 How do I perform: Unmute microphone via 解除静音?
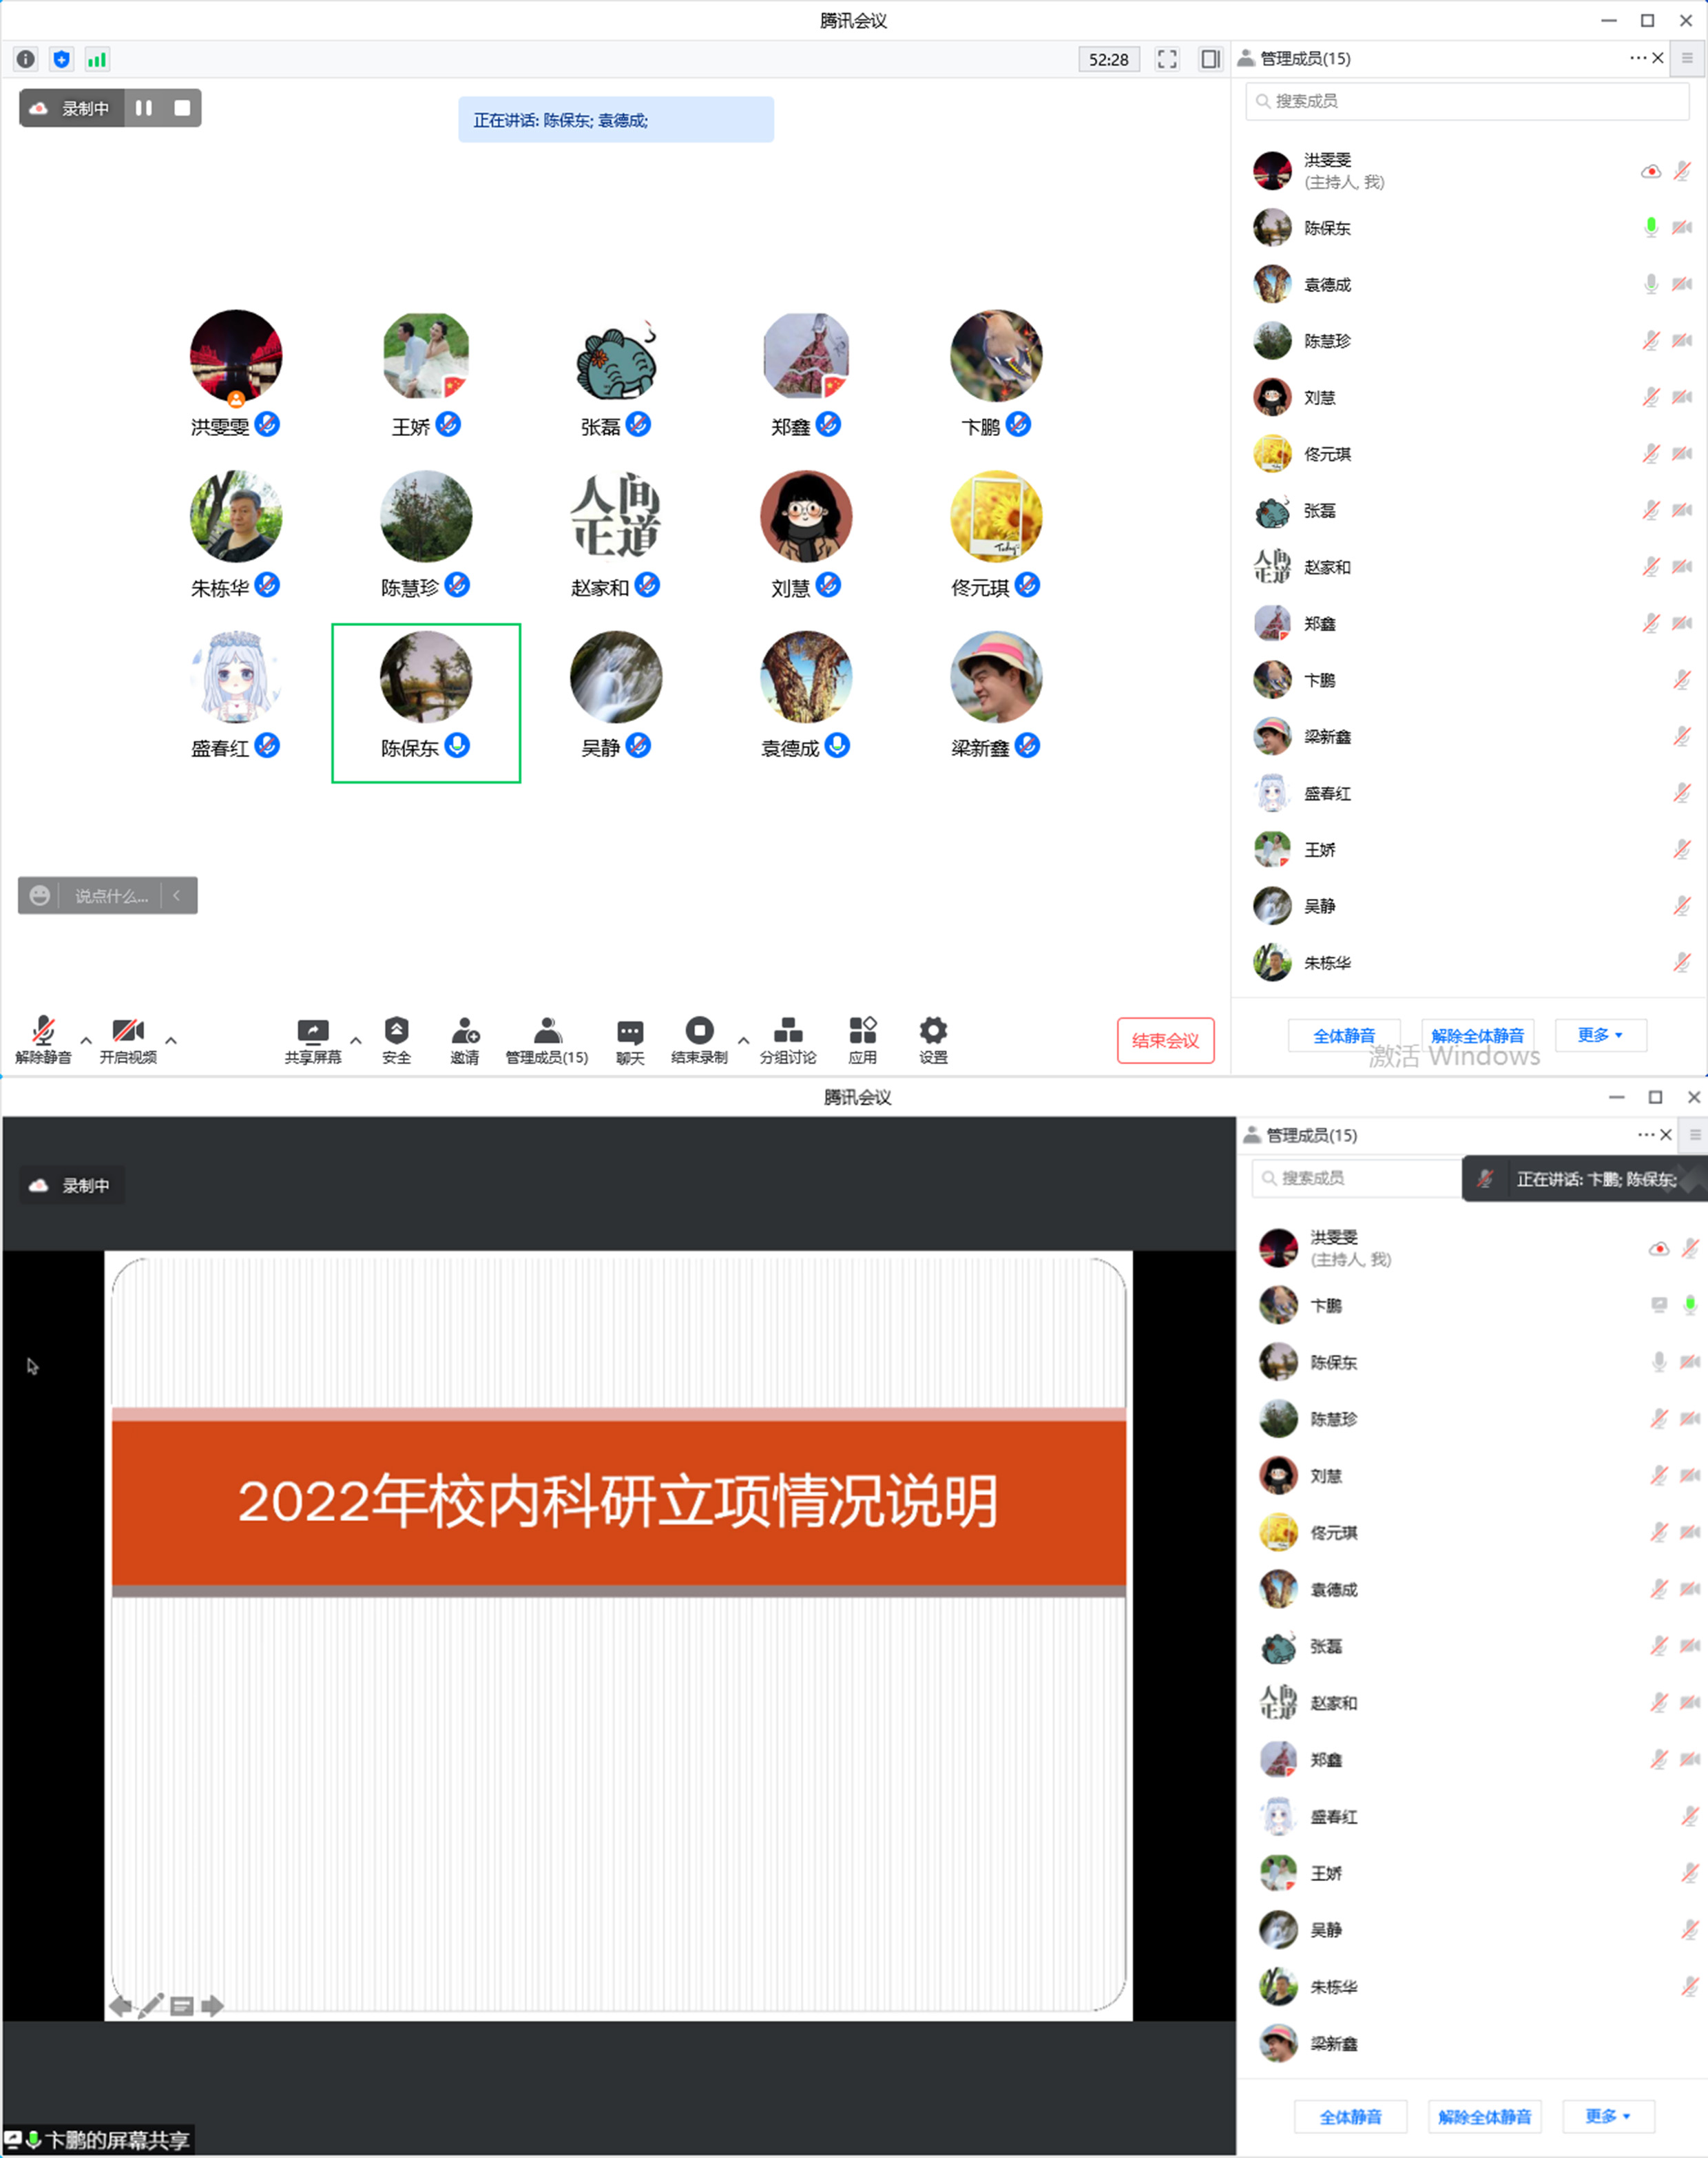pyautogui.click(x=43, y=1031)
